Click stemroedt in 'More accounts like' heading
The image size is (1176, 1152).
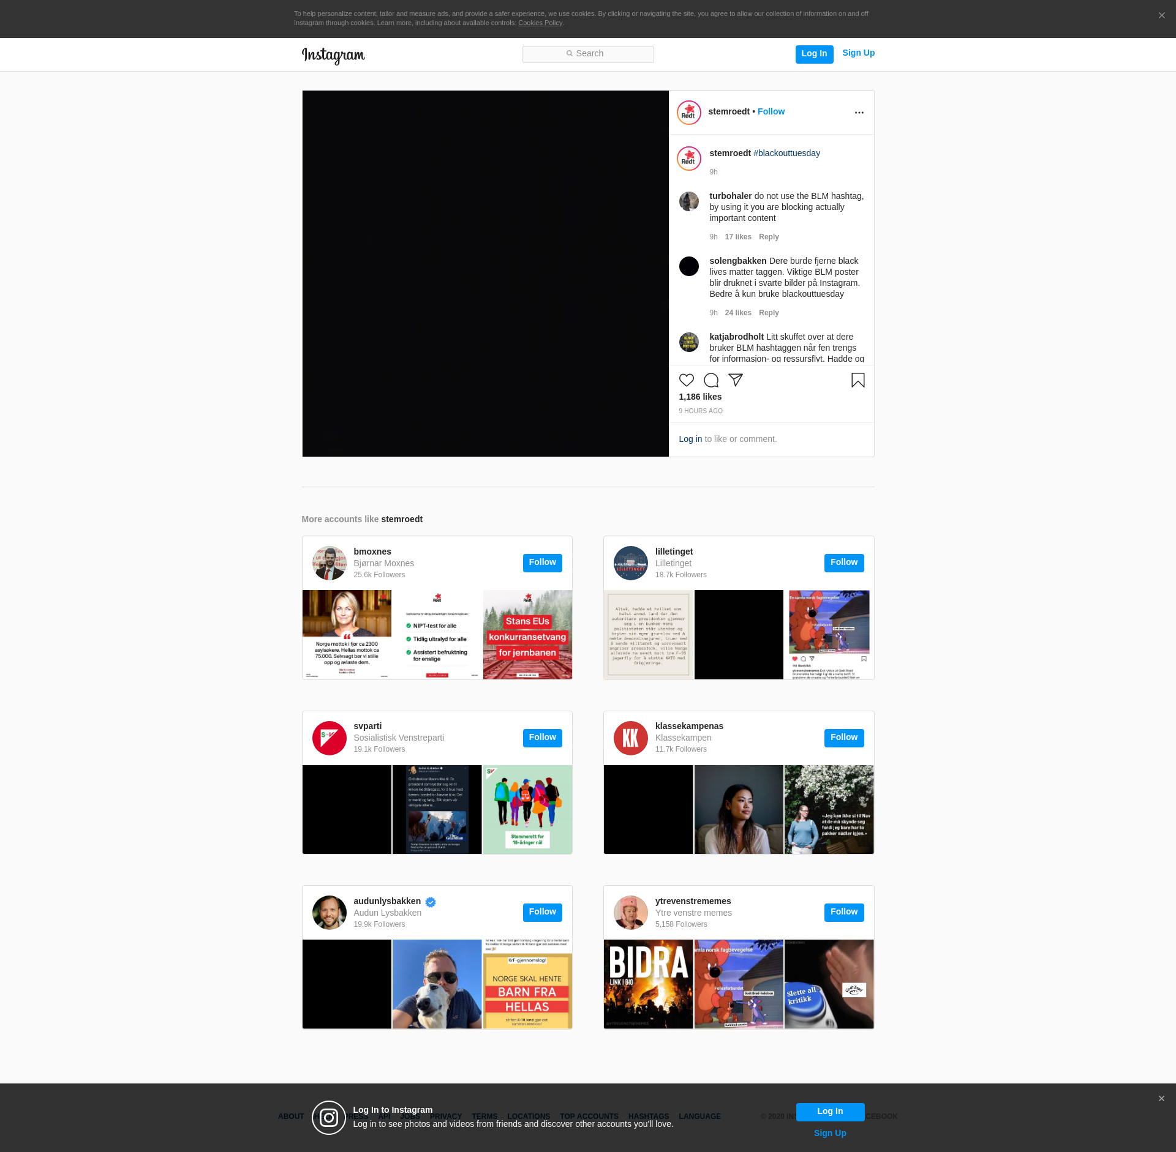(x=402, y=520)
